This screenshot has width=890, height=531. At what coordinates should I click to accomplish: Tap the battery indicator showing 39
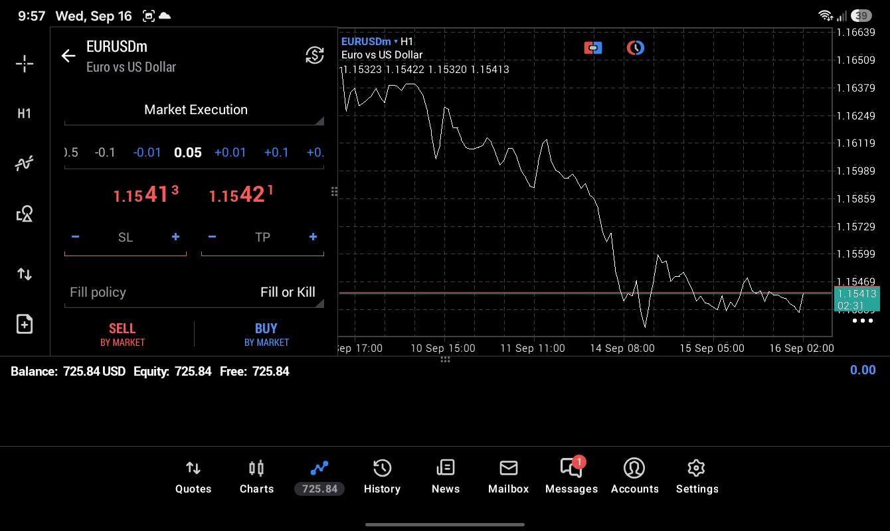tap(861, 15)
